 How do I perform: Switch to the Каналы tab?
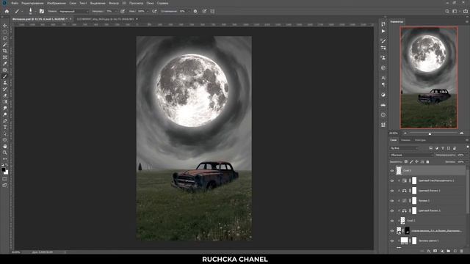click(405, 140)
